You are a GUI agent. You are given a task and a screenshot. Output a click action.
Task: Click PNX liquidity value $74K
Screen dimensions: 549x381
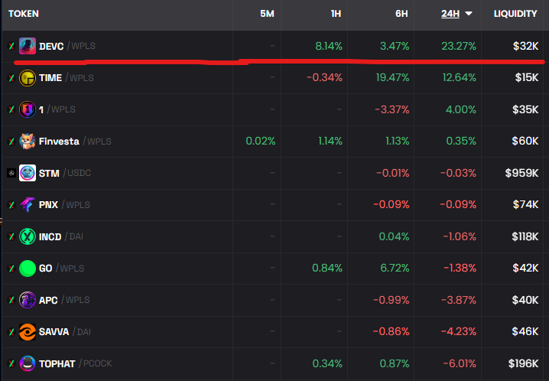(x=525, y=204)
